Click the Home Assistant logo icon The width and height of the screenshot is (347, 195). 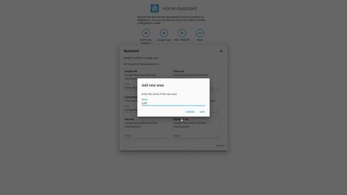pos(155,9)
